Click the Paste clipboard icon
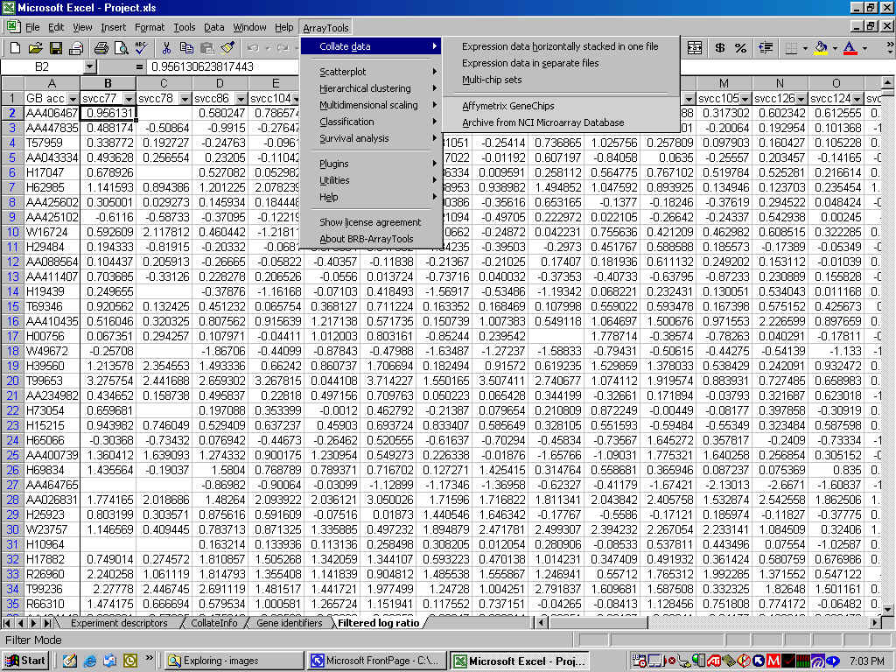 [x=206, y=48]
